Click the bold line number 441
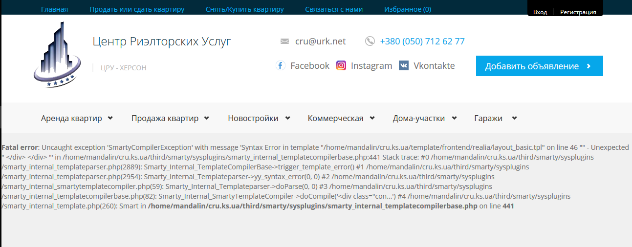 (508, 206)
